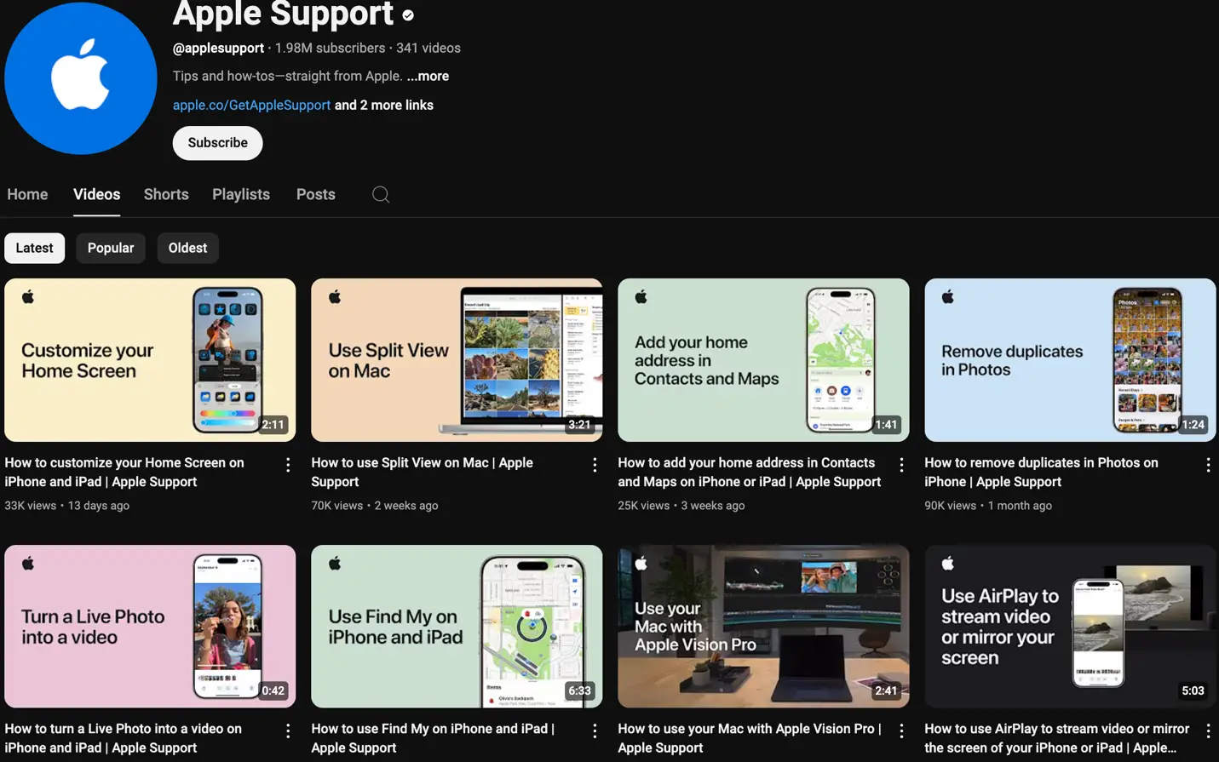
Task: Click the 2:41 duration badge on Vision Pro thumbnail
Action: [x=886, y=690]
